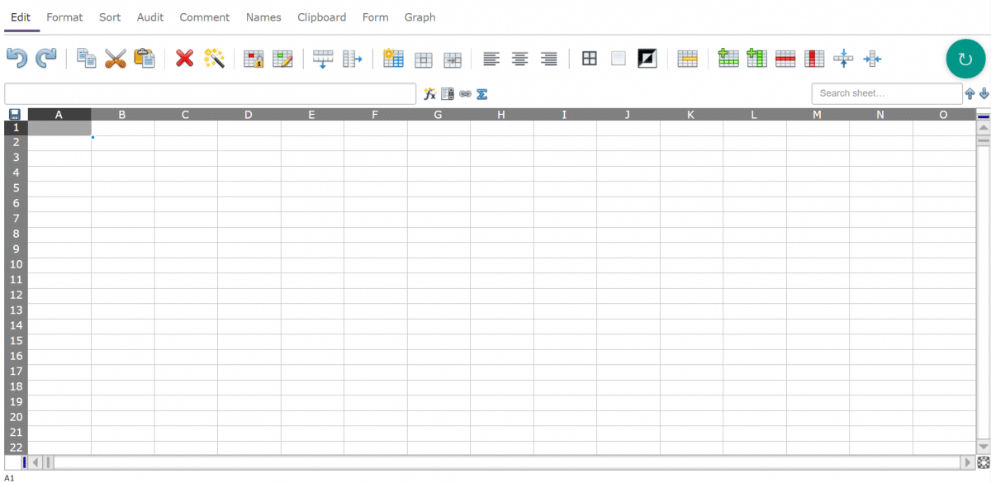The width and height of the screenshot is (991, 483).
Task: Click the Redo icon
Action: pos(46,58)
